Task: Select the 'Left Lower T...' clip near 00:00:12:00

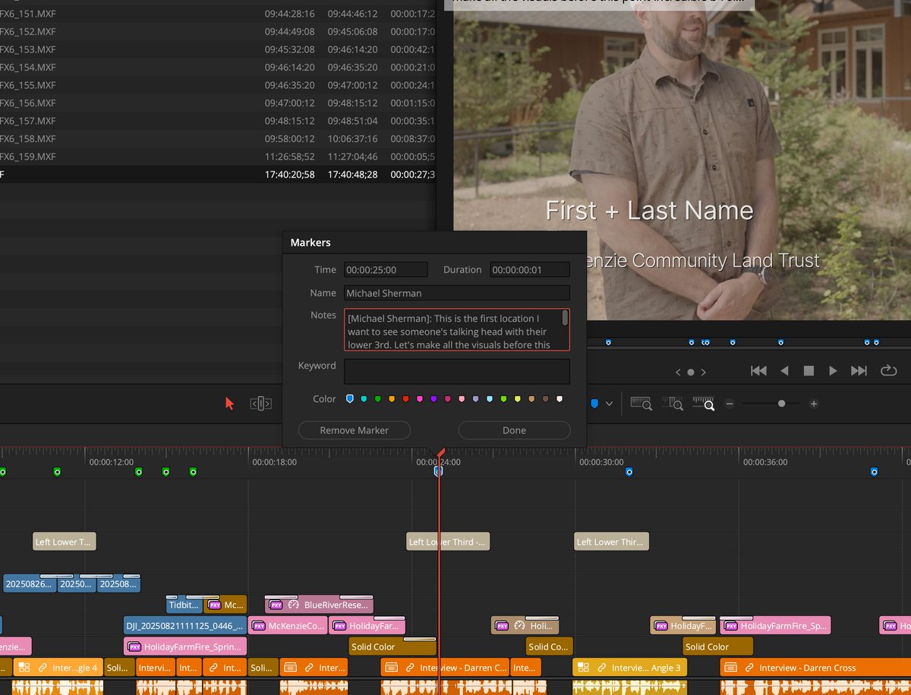Action: [65, 542]
